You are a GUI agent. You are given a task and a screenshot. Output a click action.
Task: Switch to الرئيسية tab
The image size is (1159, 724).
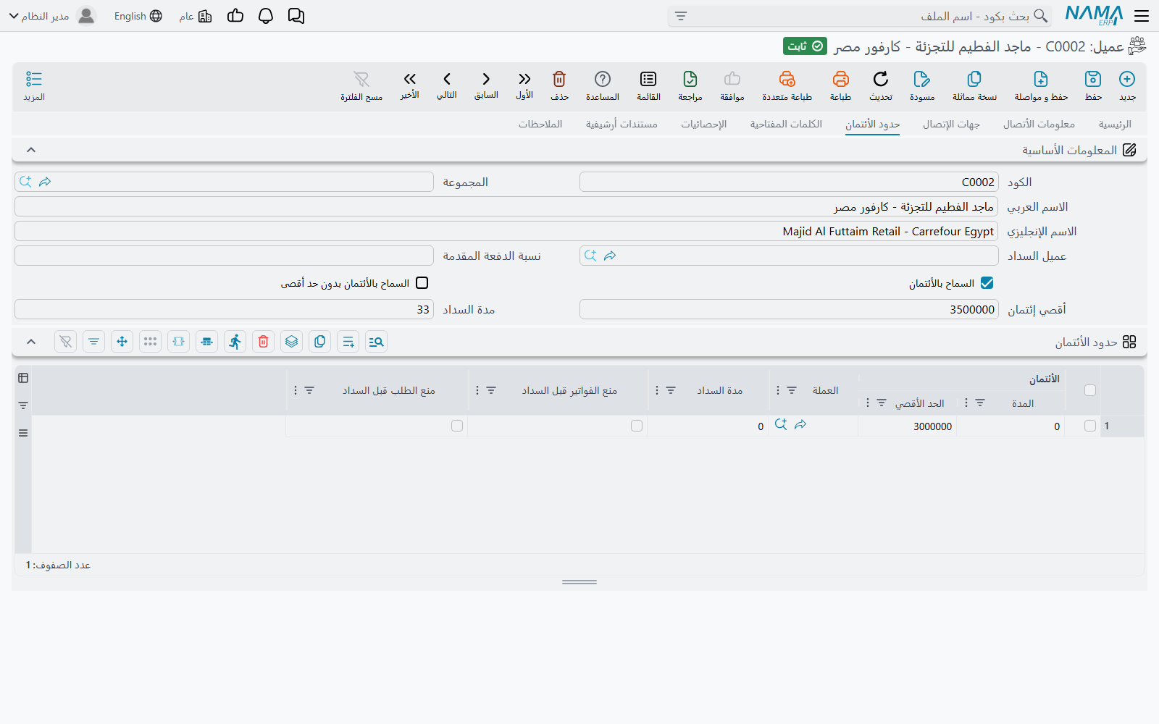point(1115,124)
